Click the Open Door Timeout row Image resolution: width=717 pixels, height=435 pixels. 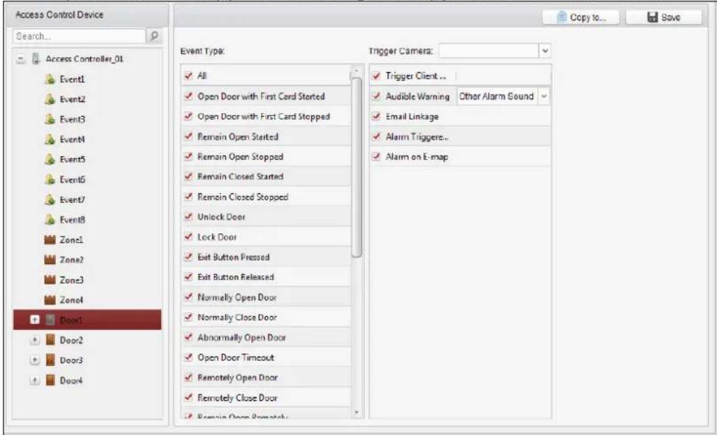266,357
